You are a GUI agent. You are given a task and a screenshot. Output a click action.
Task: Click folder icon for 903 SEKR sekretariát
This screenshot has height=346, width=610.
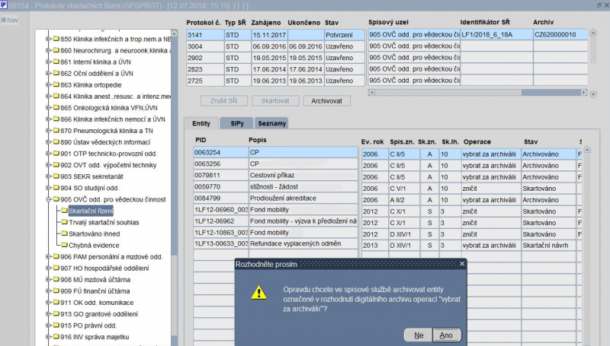[x=56, y=176]
